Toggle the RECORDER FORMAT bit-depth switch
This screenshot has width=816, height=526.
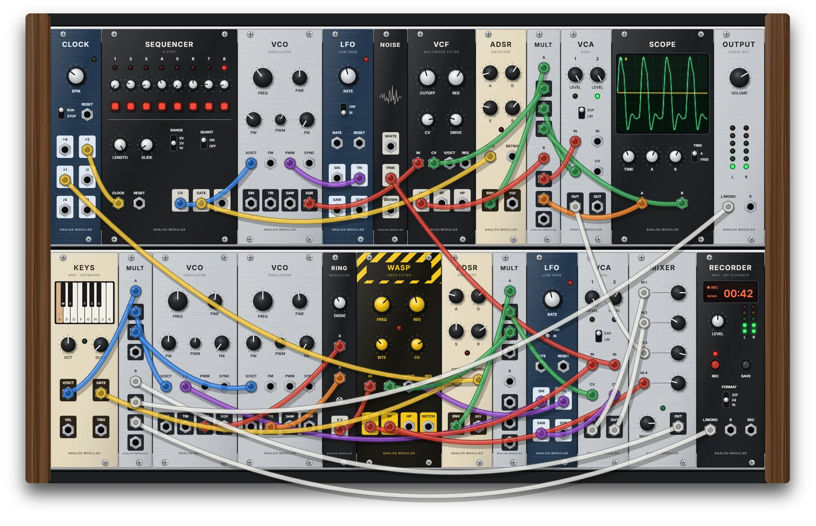tap(726, 399)
